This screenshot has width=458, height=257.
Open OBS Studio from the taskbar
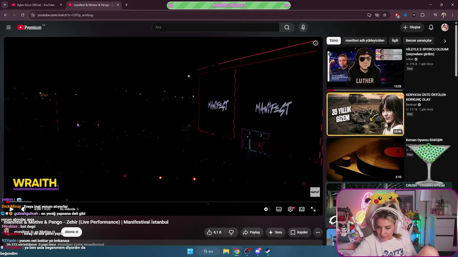247,251
